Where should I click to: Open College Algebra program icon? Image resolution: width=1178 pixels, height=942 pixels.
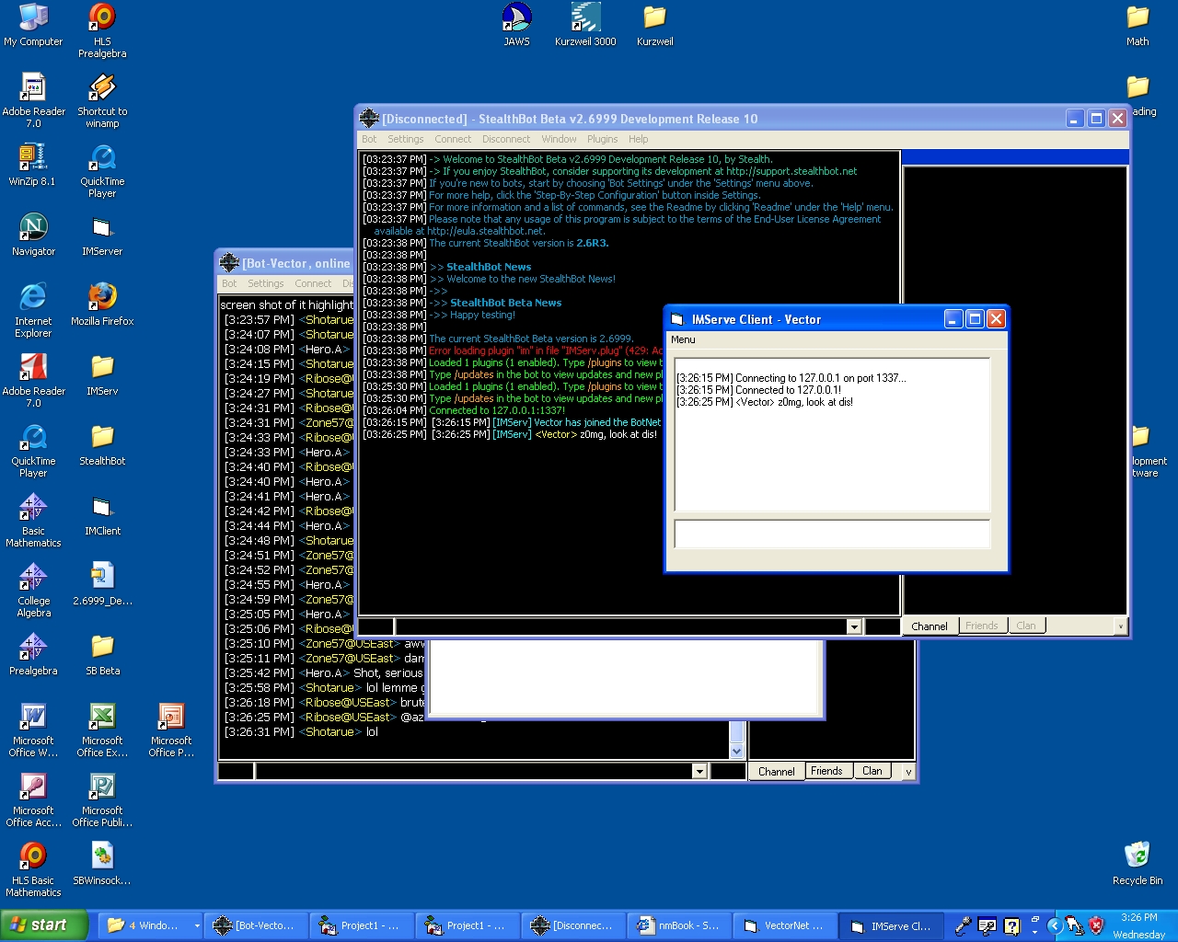[x=33, y=590]
